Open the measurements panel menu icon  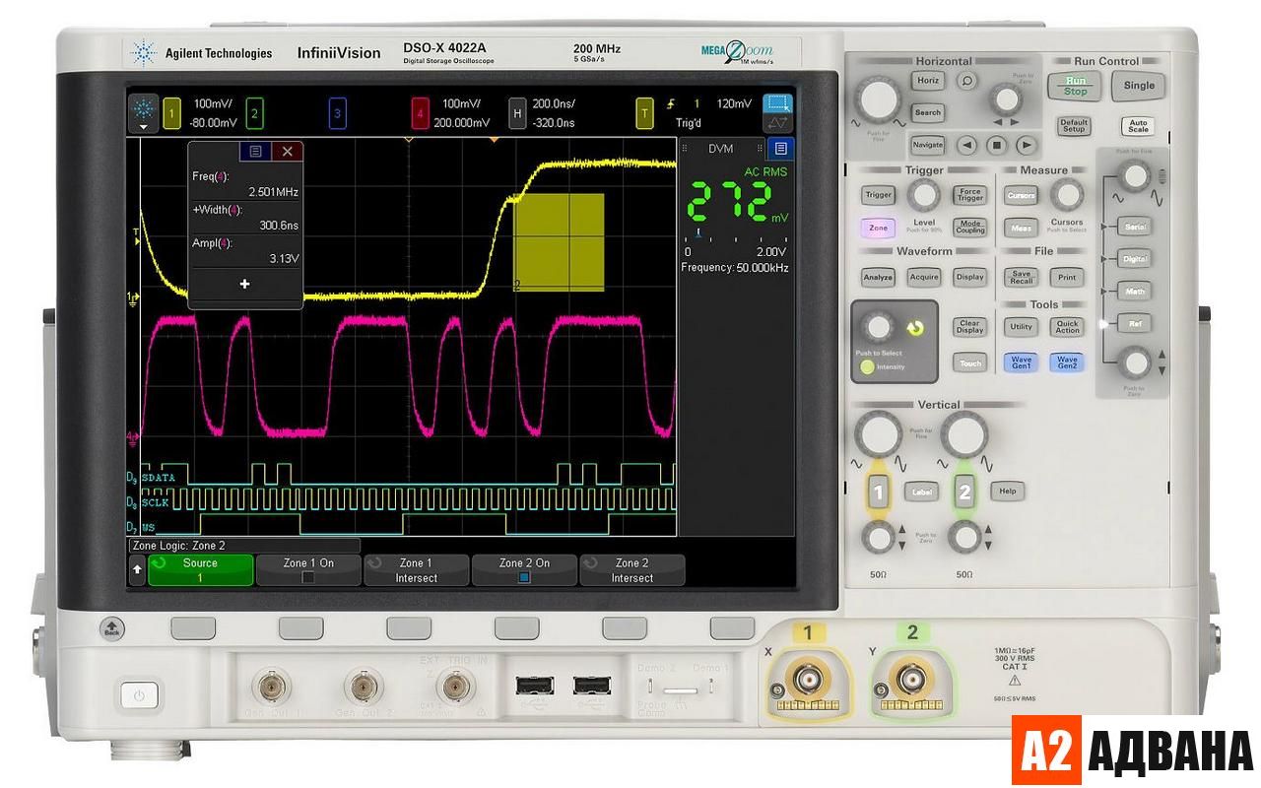tap(255, 151)
